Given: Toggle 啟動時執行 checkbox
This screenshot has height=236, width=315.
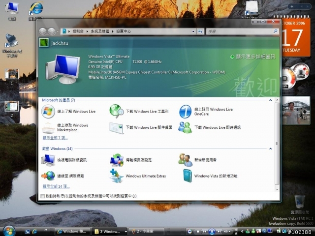Looking at the screenshot, I should [x=42, y=196].
